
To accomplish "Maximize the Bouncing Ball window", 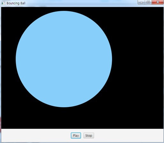I will [x=148, y=2].
